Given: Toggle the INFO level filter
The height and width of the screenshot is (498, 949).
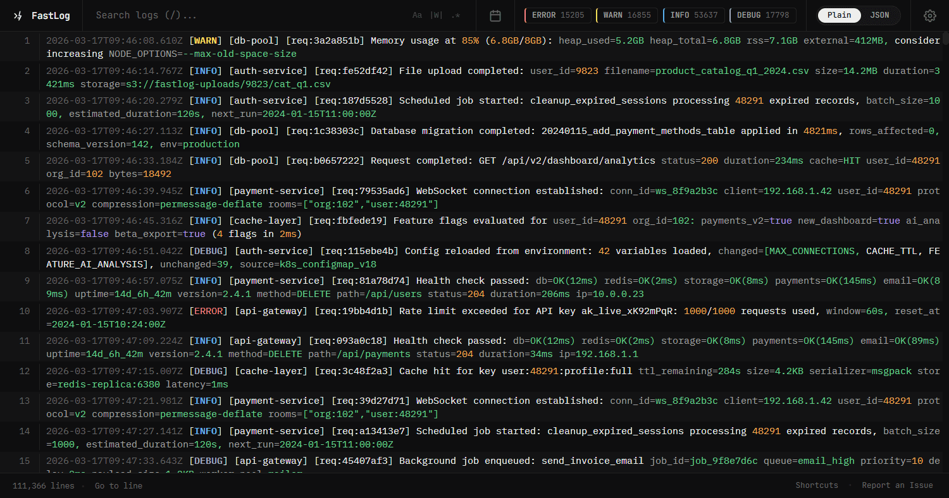Looking at the screenshot, I should click(694, 16).
